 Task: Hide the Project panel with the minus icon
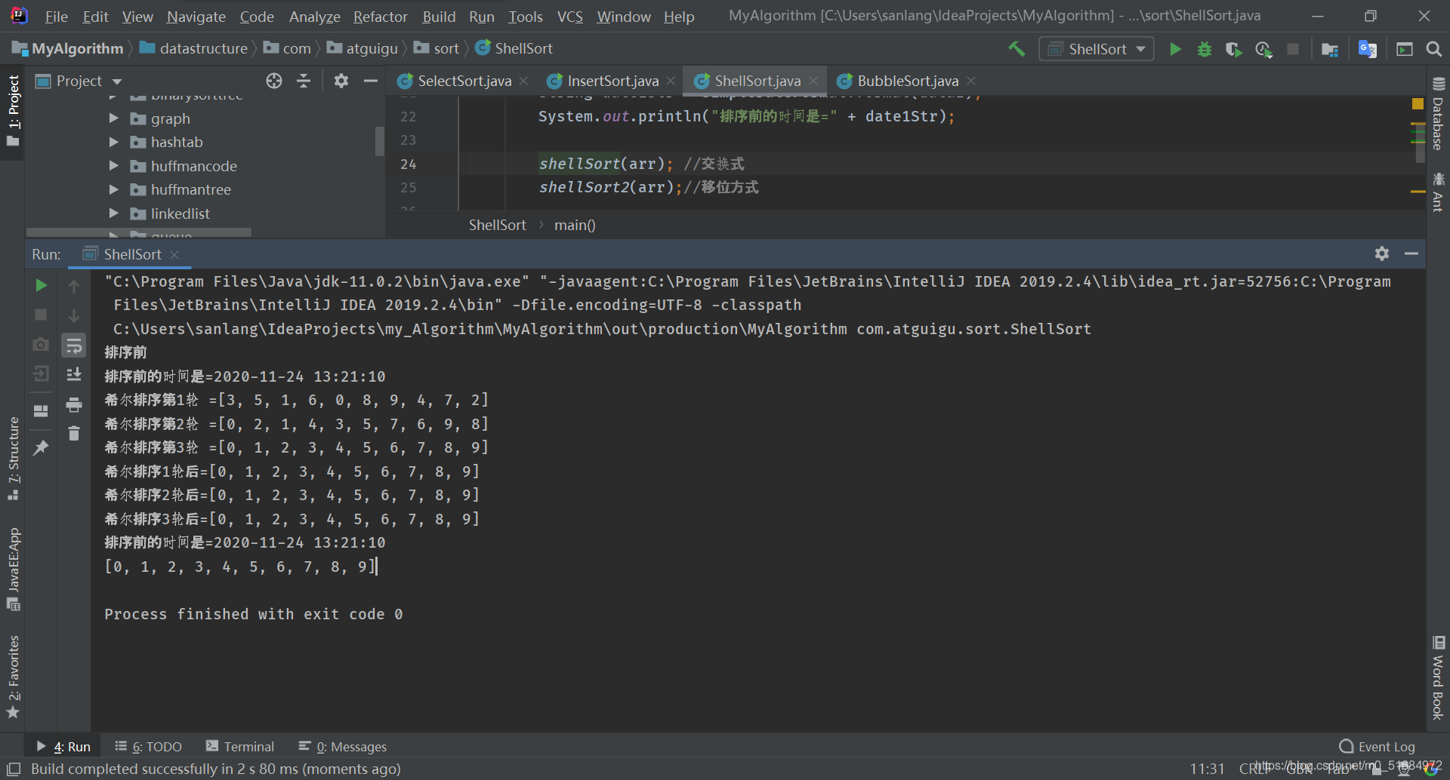pos(371,81)
